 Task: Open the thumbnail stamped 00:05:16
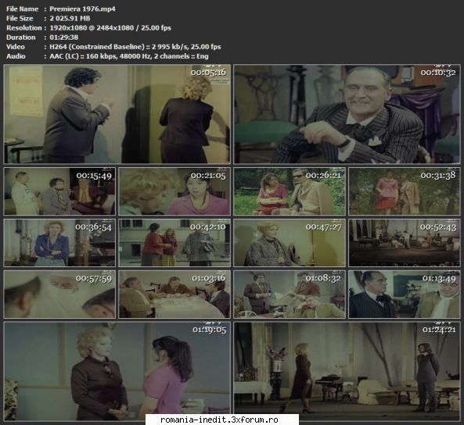coord(117,114)
